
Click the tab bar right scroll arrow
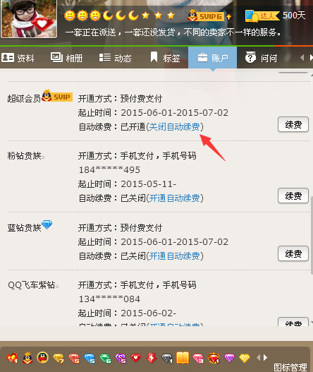pyautogui.click(x=311, y=58)
